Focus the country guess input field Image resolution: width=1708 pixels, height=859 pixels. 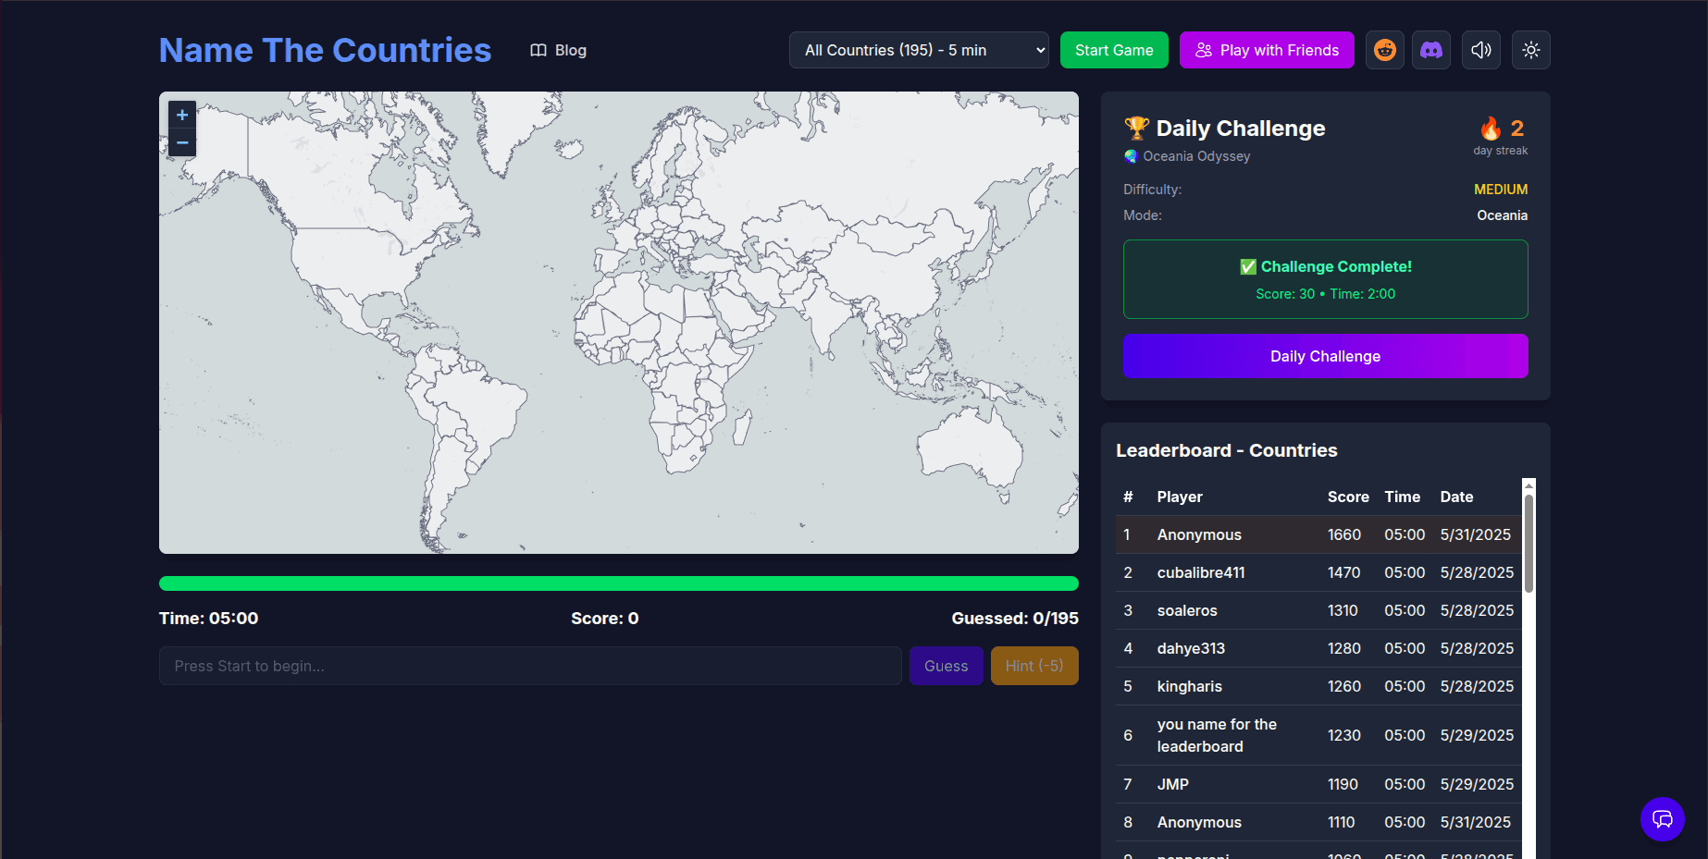click(530, 666)
